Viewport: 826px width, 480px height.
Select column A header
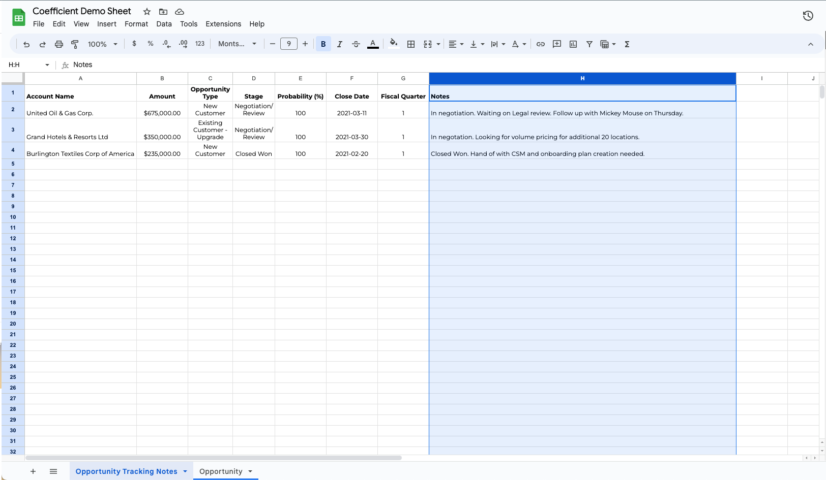(x=80, y=78)
